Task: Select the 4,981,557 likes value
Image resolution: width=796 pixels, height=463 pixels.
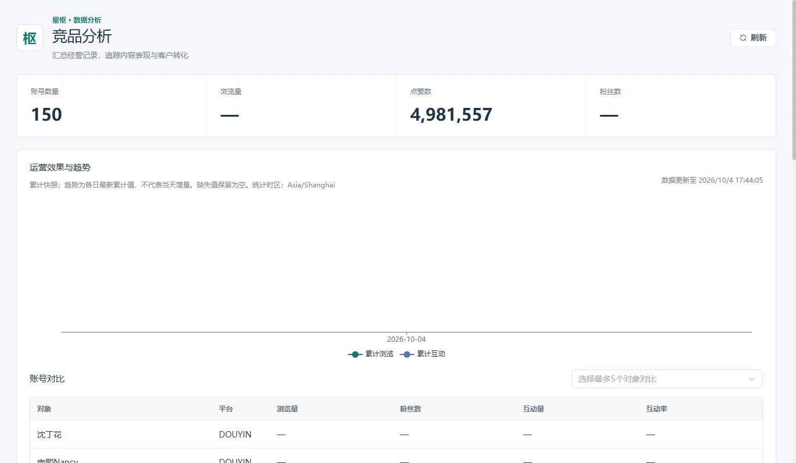Action: click(451, 114)
